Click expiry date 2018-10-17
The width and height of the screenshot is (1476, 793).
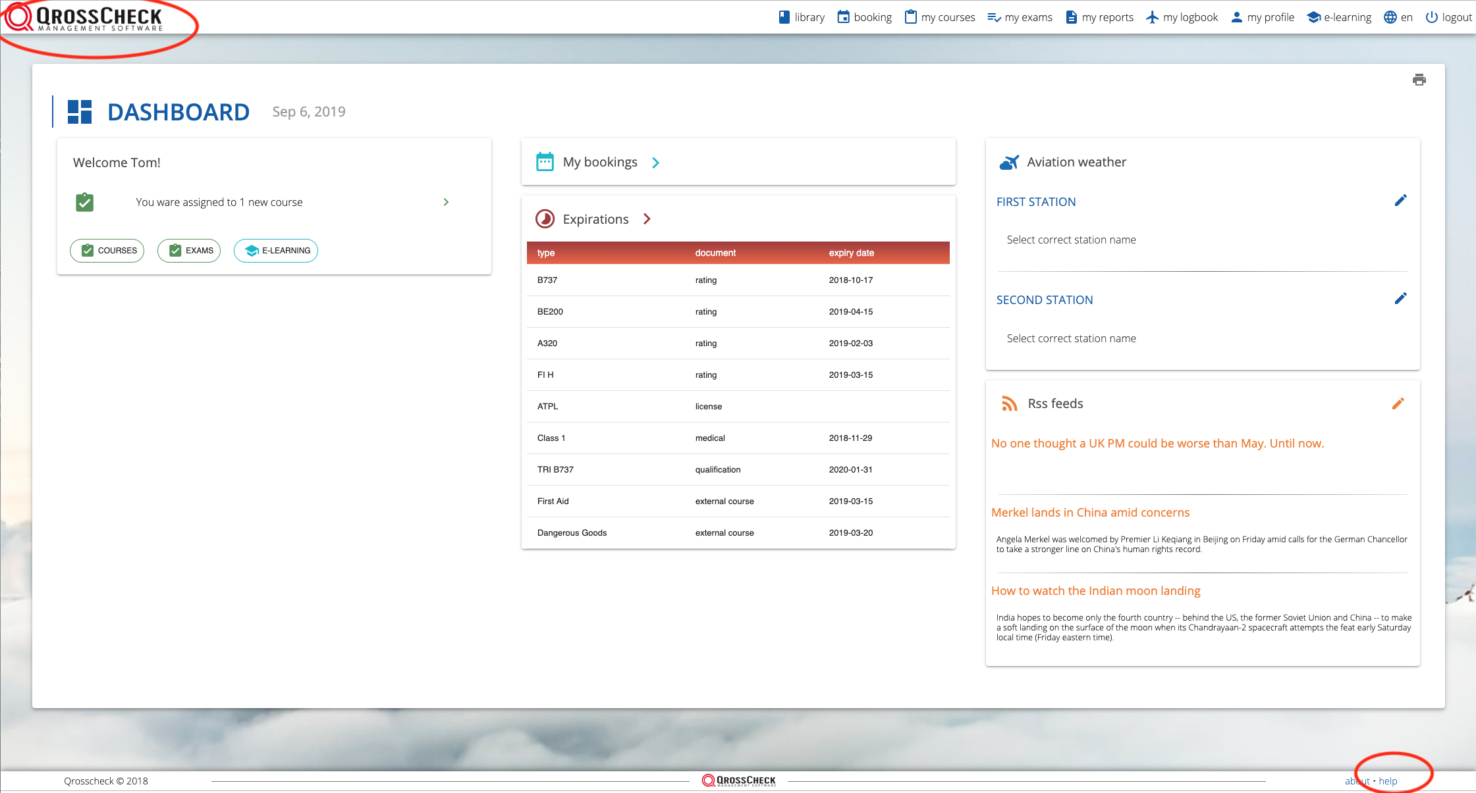pyautogui.click(x=850, y=280)
